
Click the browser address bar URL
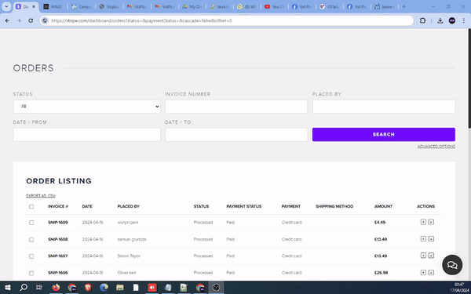(141, 20)
